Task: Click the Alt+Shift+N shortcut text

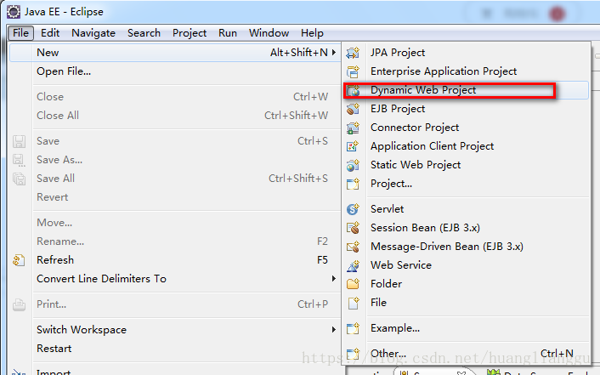Action: (x=299, y=53)
